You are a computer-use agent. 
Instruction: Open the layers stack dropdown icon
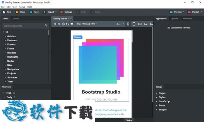tap(72, 24)
